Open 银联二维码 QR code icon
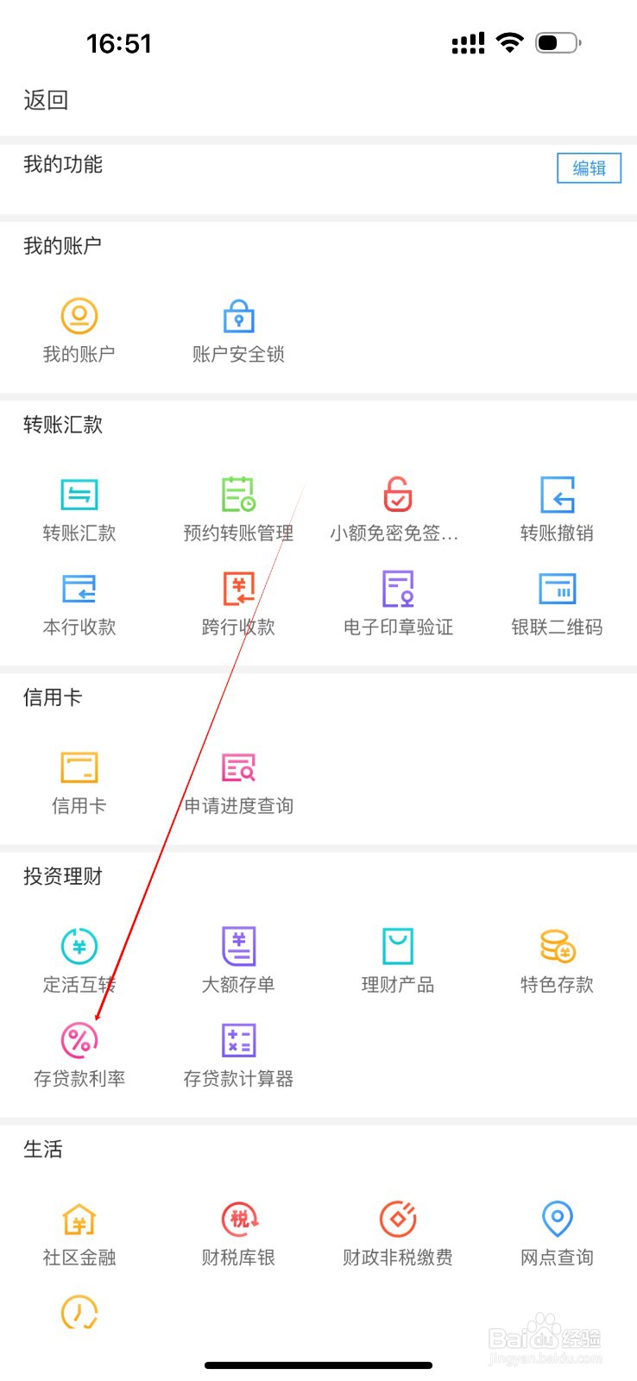Screen dimensions: 637x1381 point(558,589)
